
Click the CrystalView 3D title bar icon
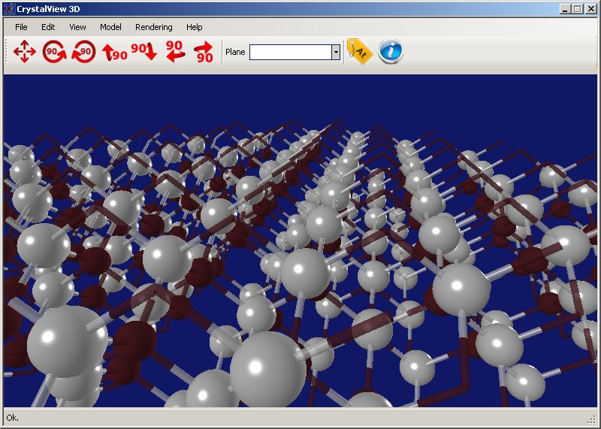click(x=9, y=9)
